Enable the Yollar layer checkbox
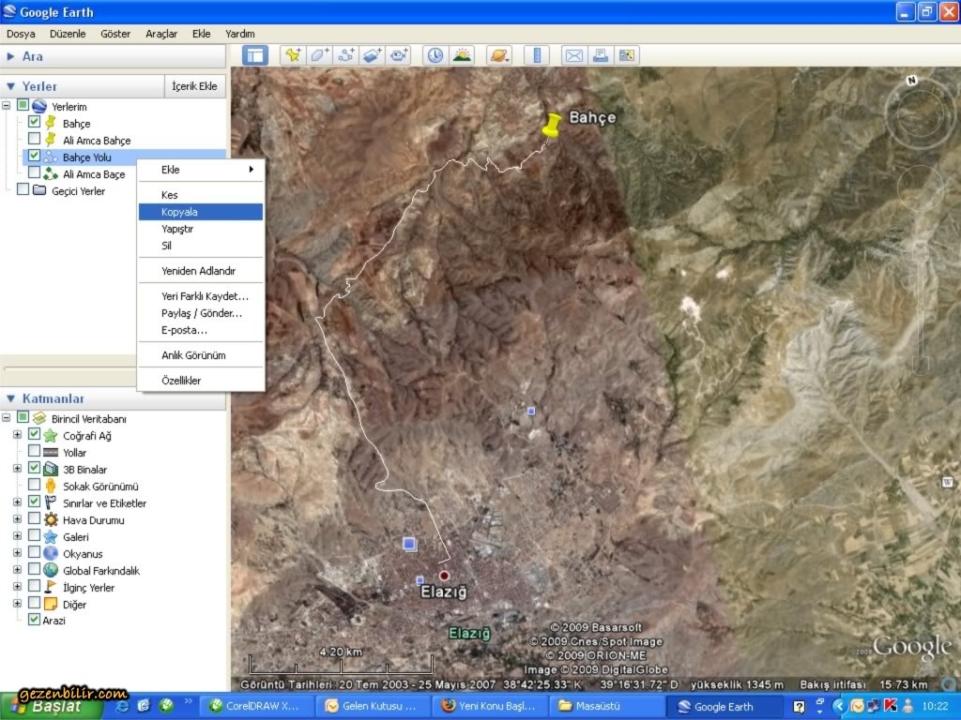This screenshot has width=961, height=720. pyautogui.click(x=35, y=452)
